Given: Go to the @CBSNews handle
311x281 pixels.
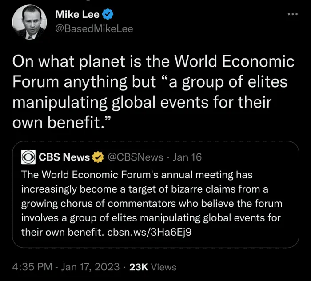Looking at the screenshot, I should [x=136, y=157].
